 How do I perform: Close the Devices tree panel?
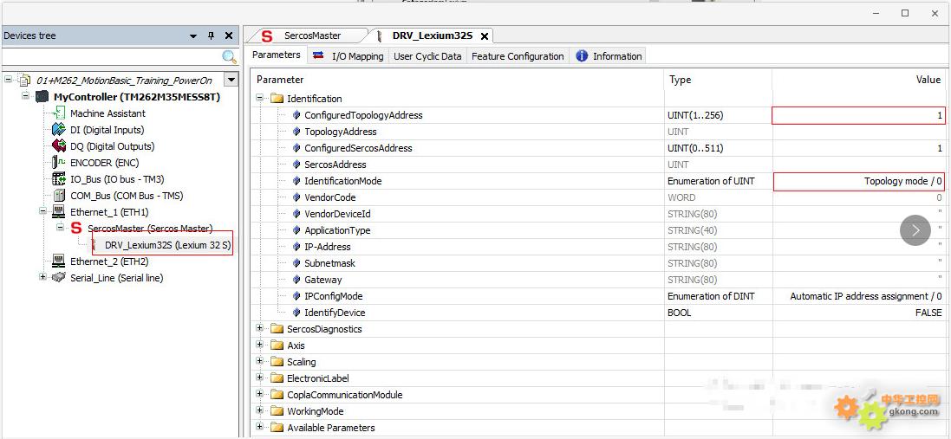(x=229, y=36)
